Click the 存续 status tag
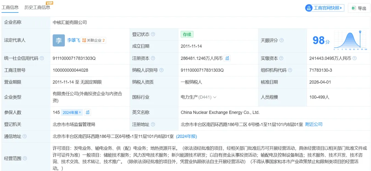371x171 pixels. (187, 34)
